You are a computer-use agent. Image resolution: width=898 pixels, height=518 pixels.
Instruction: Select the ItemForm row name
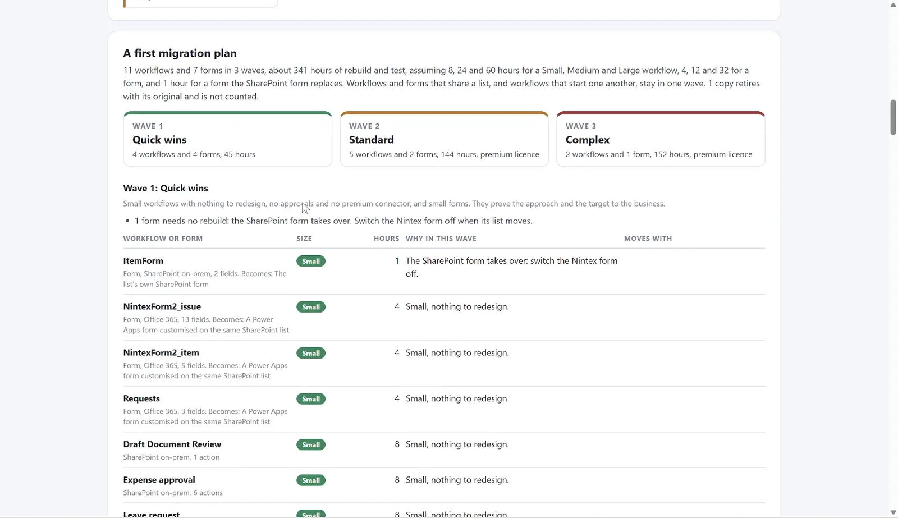(143, 261)
